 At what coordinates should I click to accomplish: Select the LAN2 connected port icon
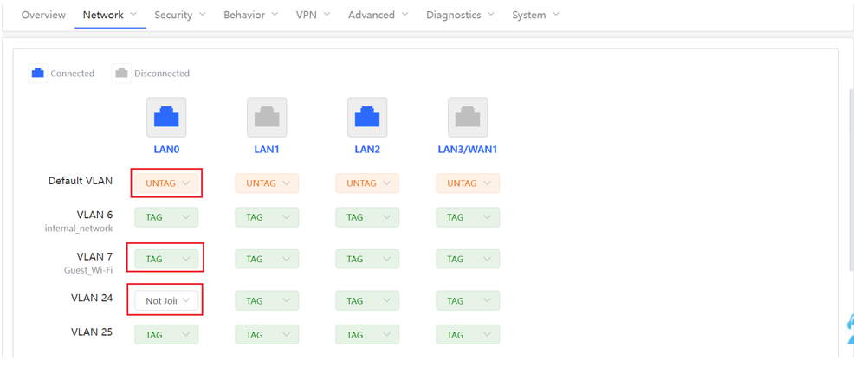pyautogui.click(x=367, y=117)
